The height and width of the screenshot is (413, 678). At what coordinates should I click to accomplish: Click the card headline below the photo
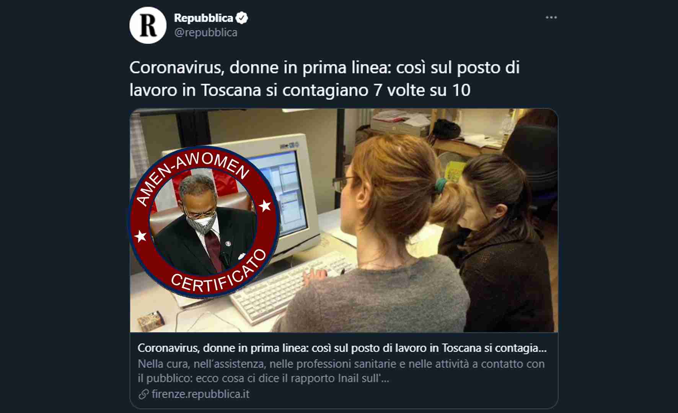[x=342, y=348]
